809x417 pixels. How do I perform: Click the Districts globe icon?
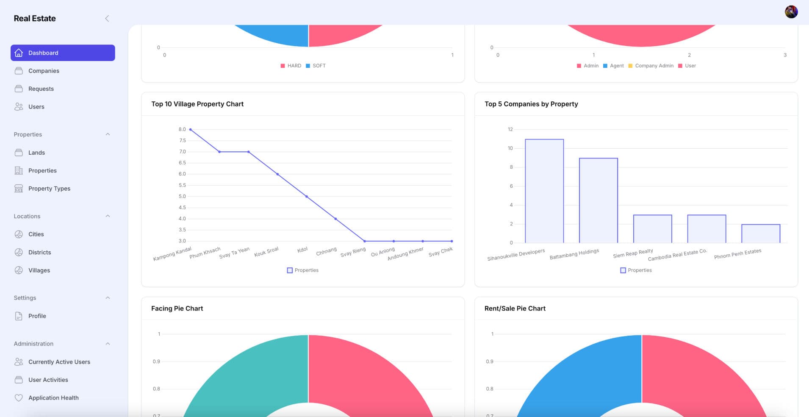(19, 252)
